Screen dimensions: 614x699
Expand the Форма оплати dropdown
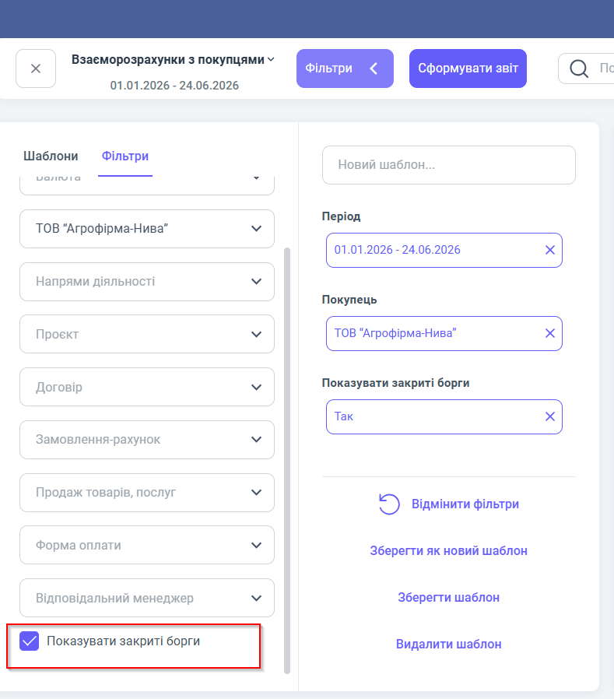[147, 545]
